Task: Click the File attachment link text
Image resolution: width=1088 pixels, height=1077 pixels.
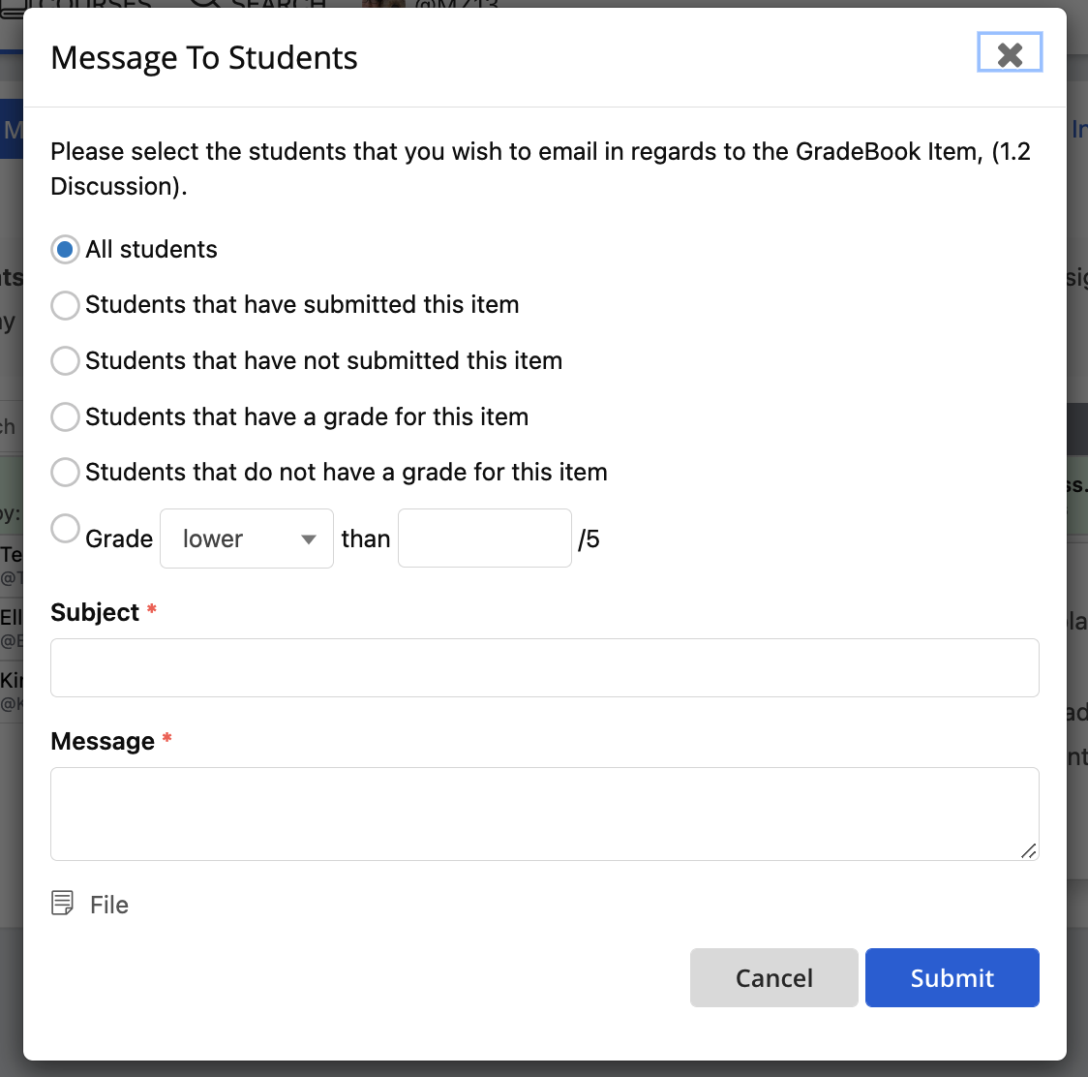Action: click(x=109, y=905)
